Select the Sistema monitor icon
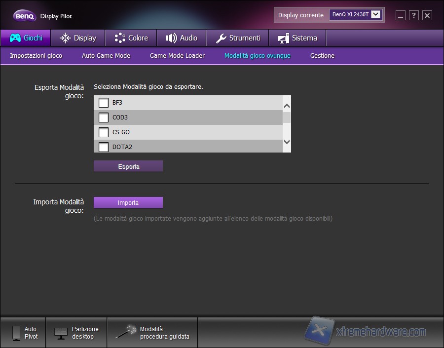This screenshot has height=348, width=444. [x=284, y=38]
